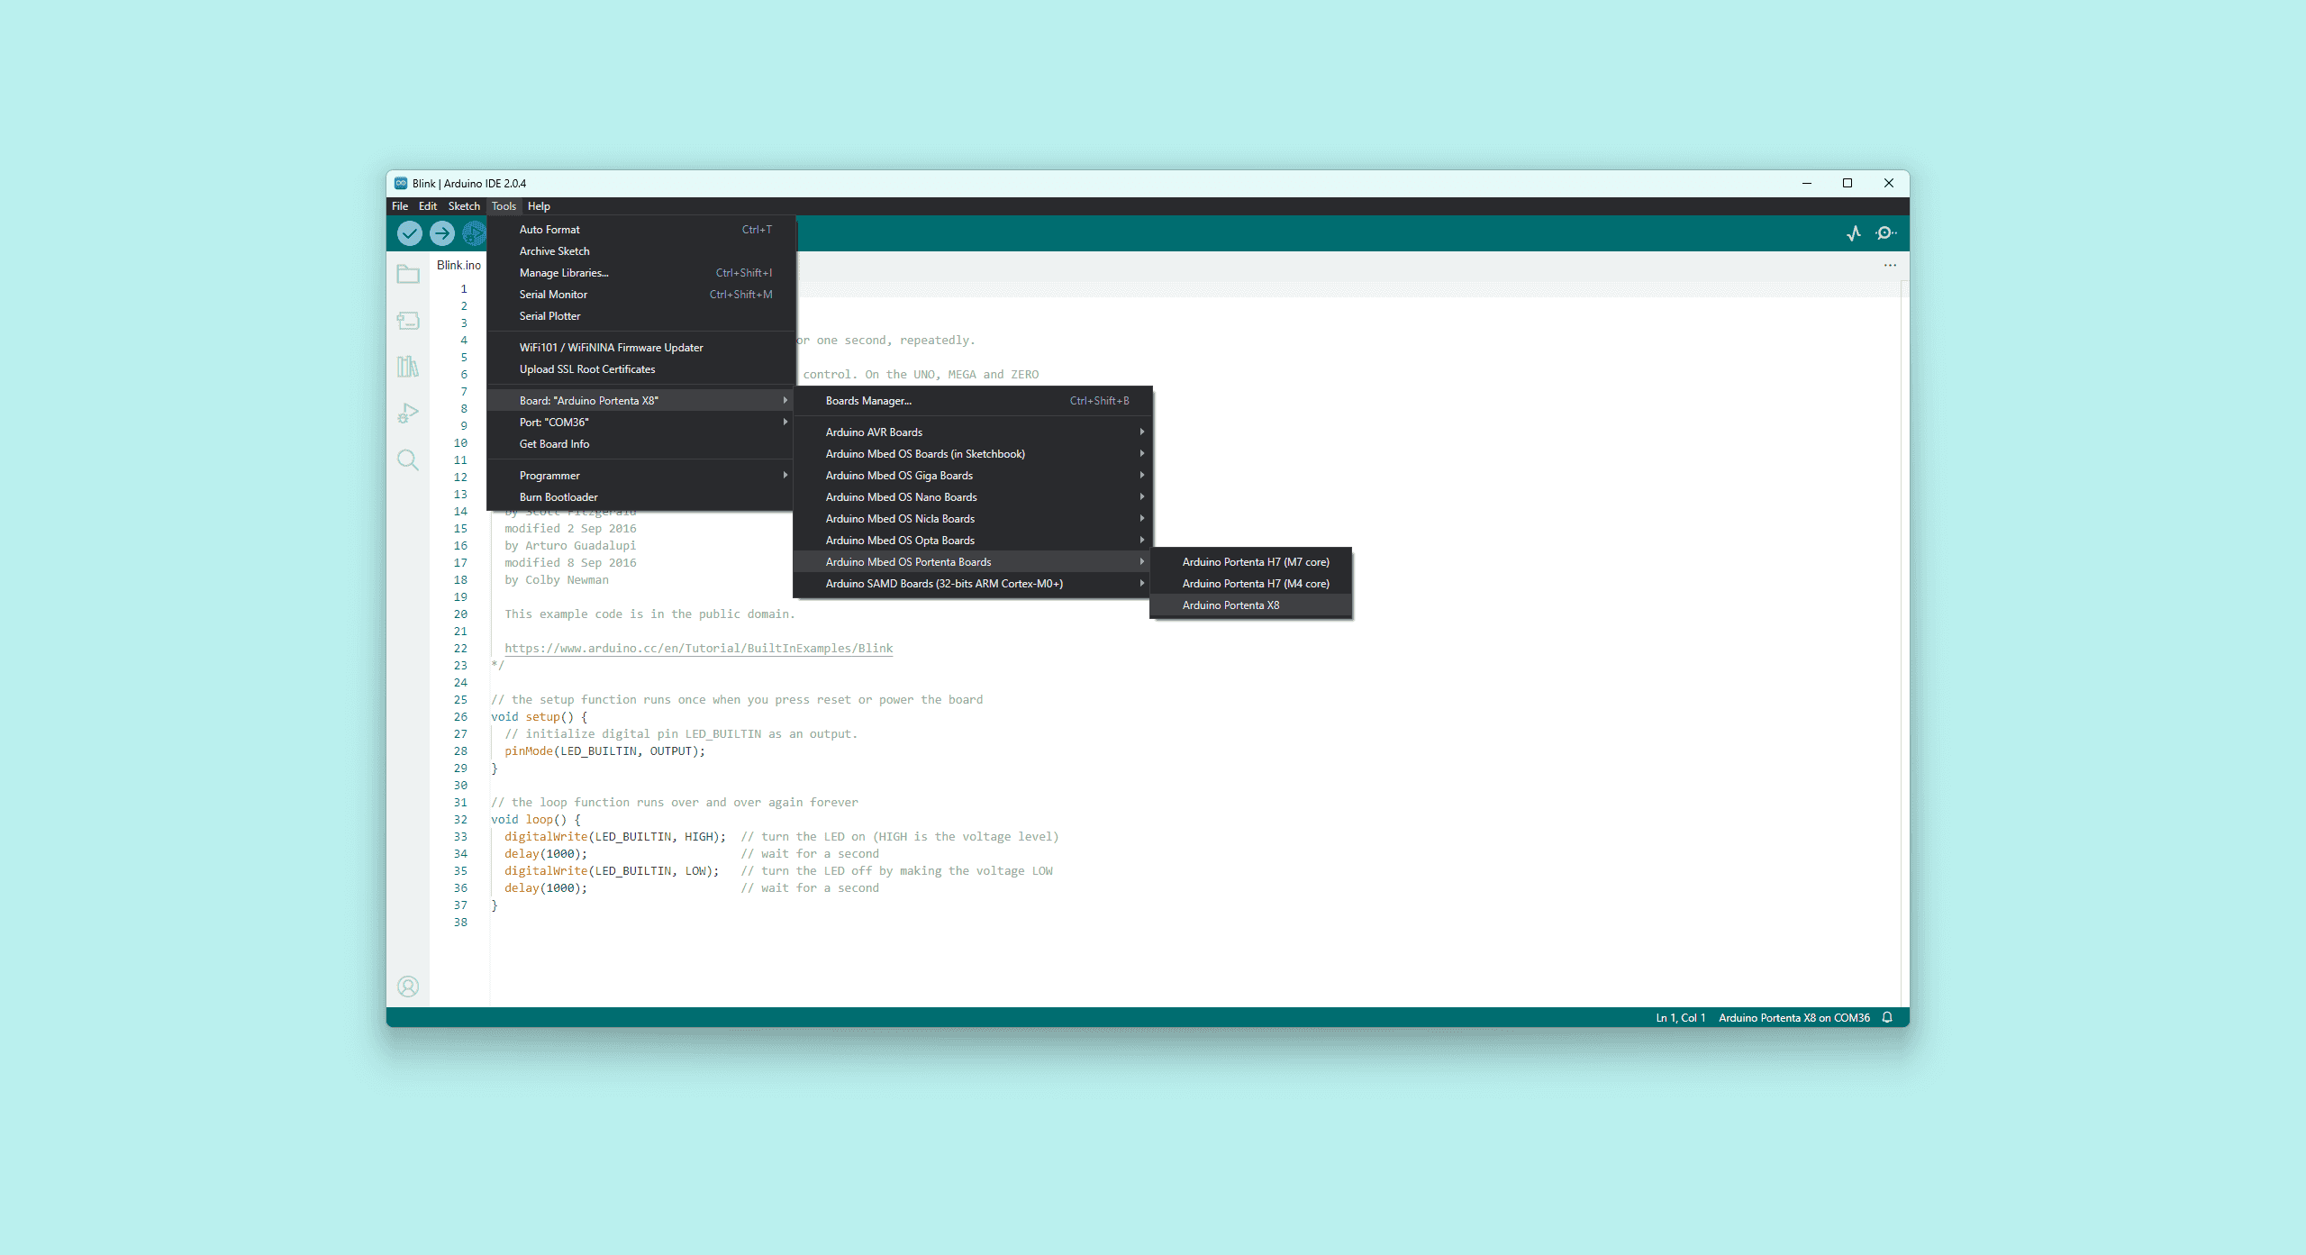Image resolution: width=2306 pixels, height=1255 pixels.
Task: Click the Verify checkmark toolbar button
Action: coord(409,233)
